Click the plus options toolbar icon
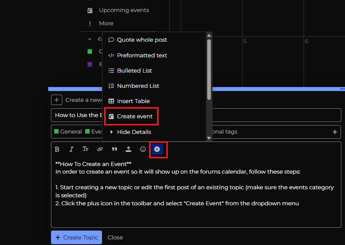 tap(157, 149)
